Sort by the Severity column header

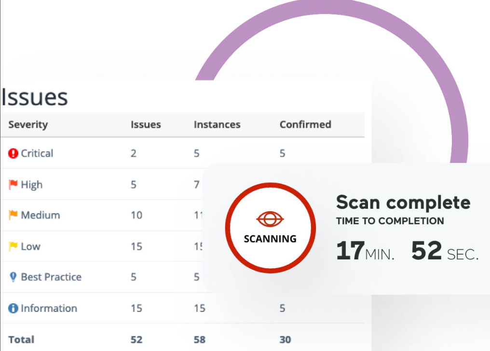pyautogui.click(x=28, y=124)
